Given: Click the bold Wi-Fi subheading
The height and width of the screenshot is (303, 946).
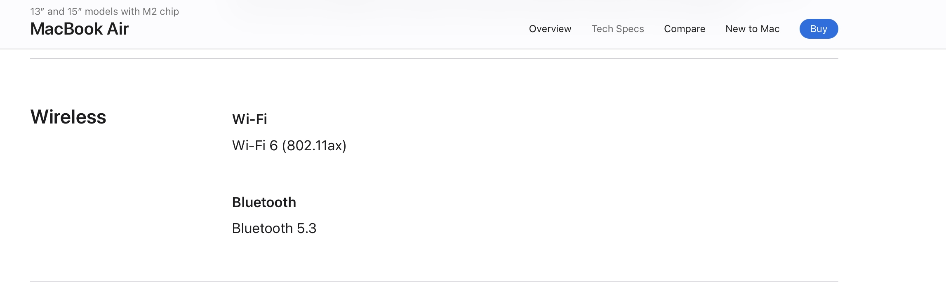Looking at the screenshot, I should click(x=249, y=119).
